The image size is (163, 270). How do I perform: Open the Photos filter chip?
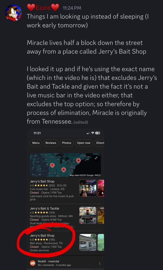(67, 143)
